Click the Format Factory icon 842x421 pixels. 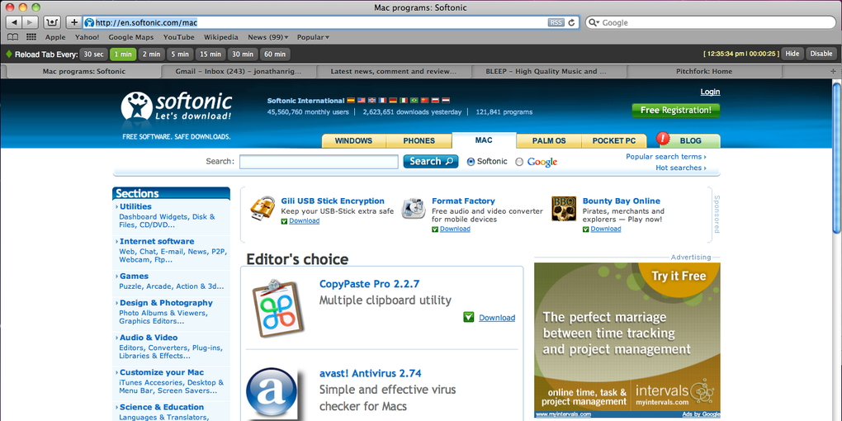[414, 209]
